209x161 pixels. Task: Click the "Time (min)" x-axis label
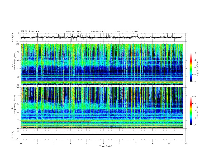click(x=106, y=146)
